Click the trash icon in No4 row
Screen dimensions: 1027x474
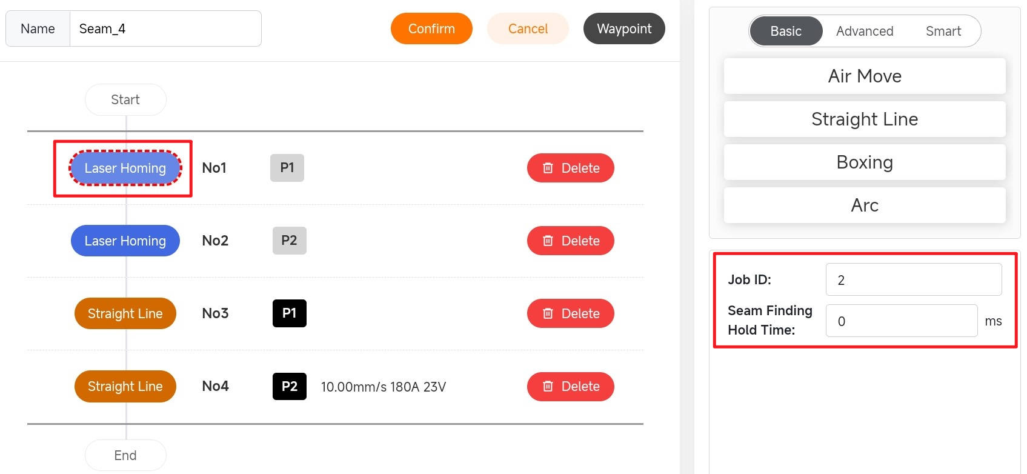tap(548, 386)
